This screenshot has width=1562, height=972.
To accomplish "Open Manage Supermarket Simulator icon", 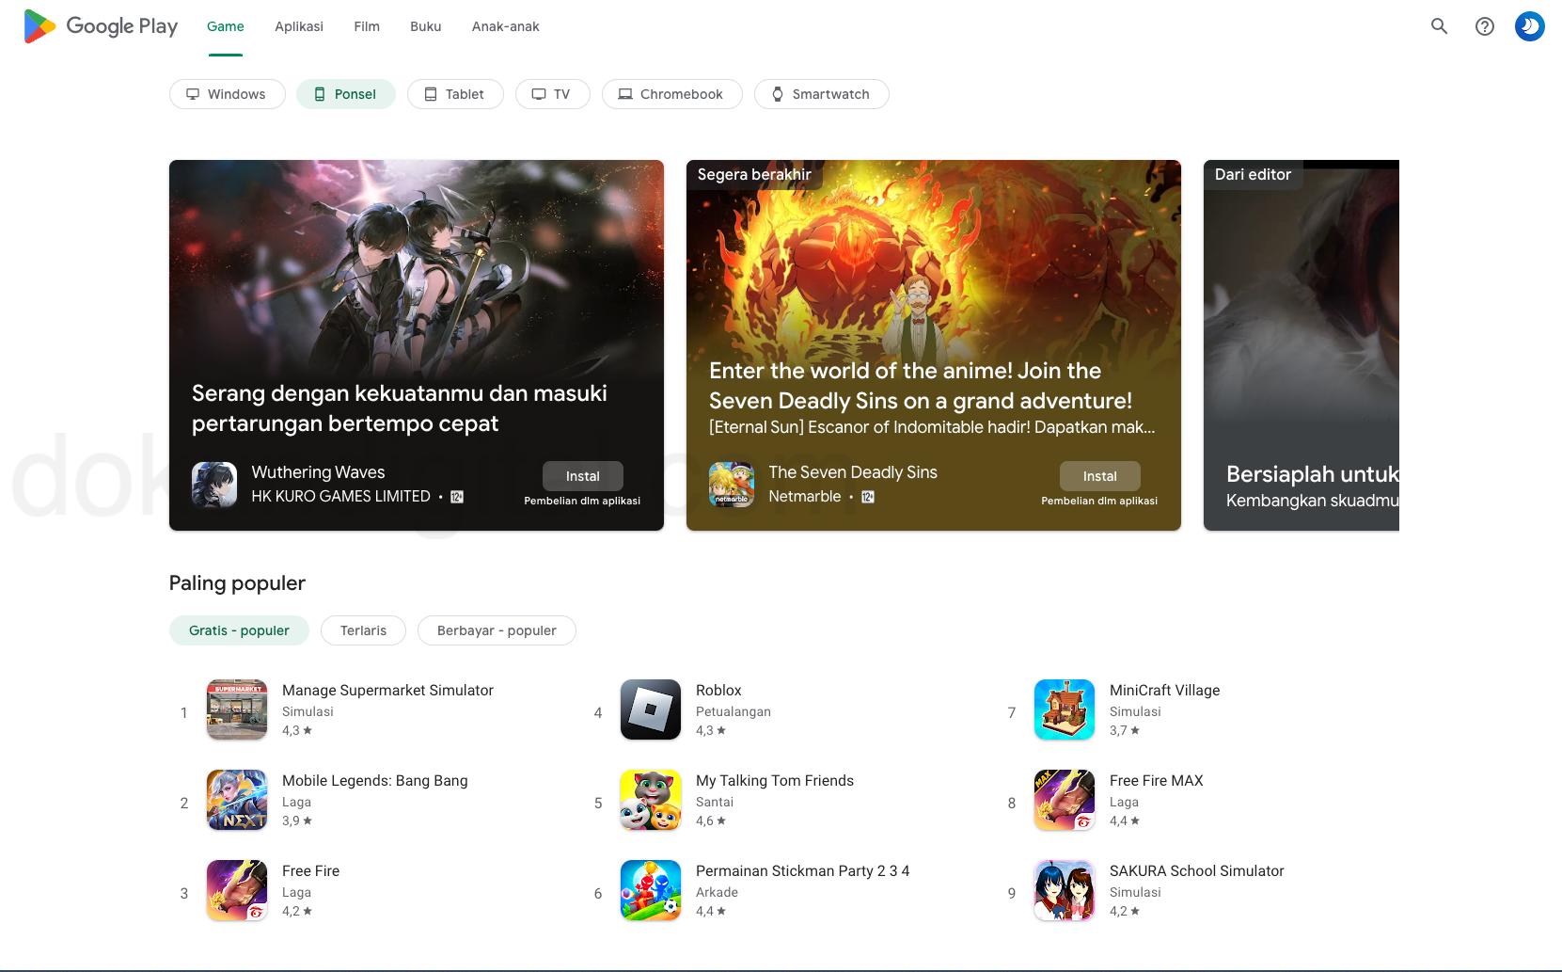I will [x=237, y=709].
